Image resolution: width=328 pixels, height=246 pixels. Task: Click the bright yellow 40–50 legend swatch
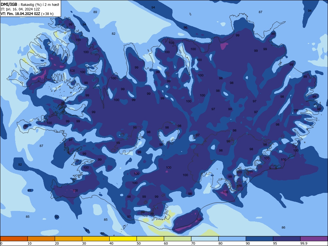coord(123,239)
